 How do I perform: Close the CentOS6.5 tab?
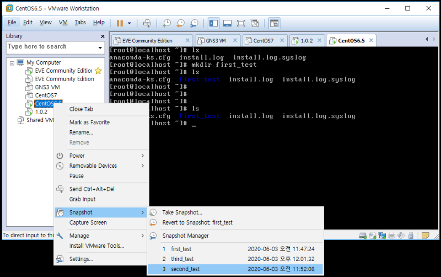(x=371, y=40)
